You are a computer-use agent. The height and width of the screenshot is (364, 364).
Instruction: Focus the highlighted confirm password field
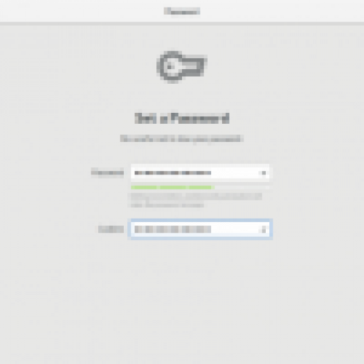[x=200, y=229]
